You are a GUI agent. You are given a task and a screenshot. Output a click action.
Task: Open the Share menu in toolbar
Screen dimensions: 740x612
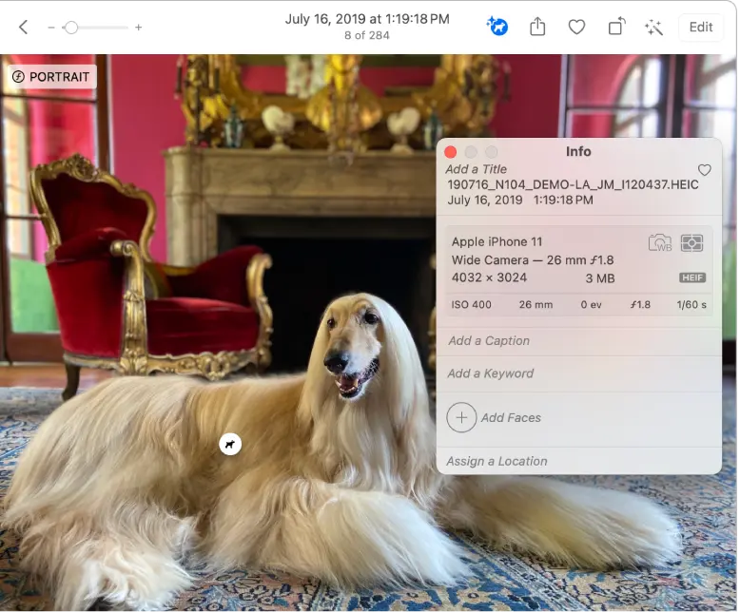(x=537, y=27)
